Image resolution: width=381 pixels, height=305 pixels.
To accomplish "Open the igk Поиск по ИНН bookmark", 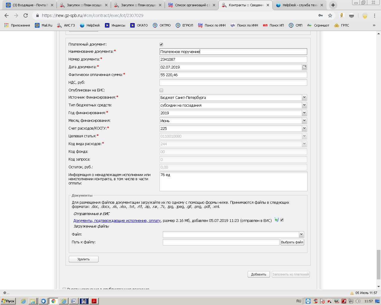I will (x=244, y=25).
